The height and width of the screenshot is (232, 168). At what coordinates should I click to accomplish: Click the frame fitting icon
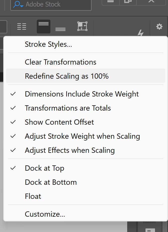pos(82,26)
